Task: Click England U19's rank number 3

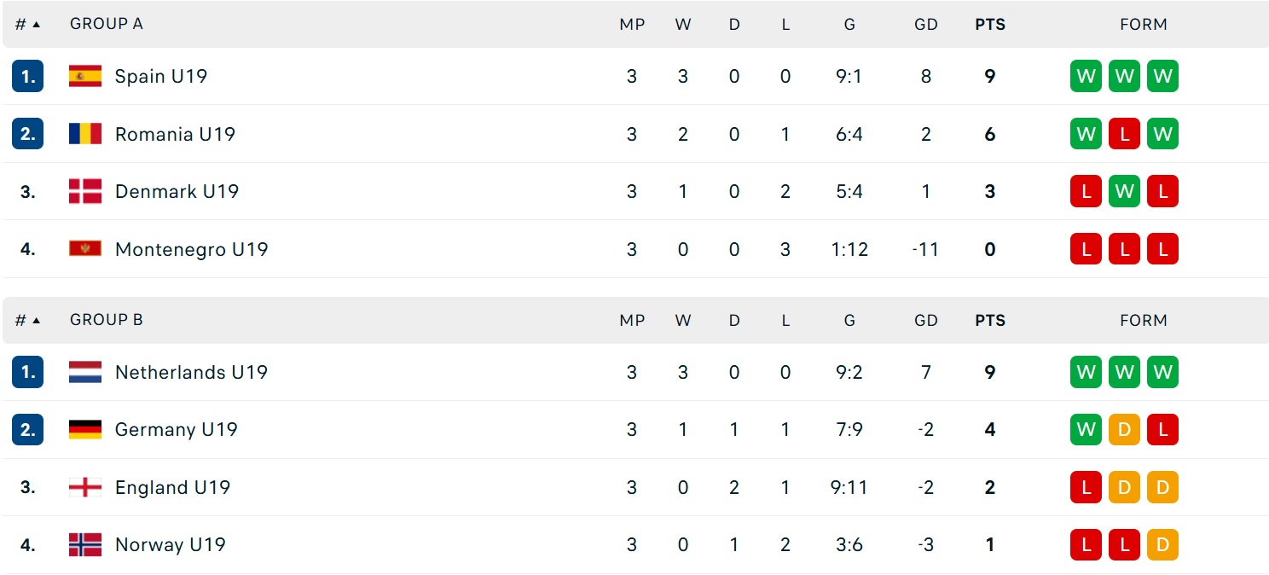Action: tap(28, 487)
